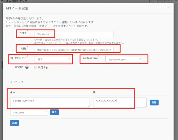Click the 固定IP help question mark icon

[x=27, y=67]
